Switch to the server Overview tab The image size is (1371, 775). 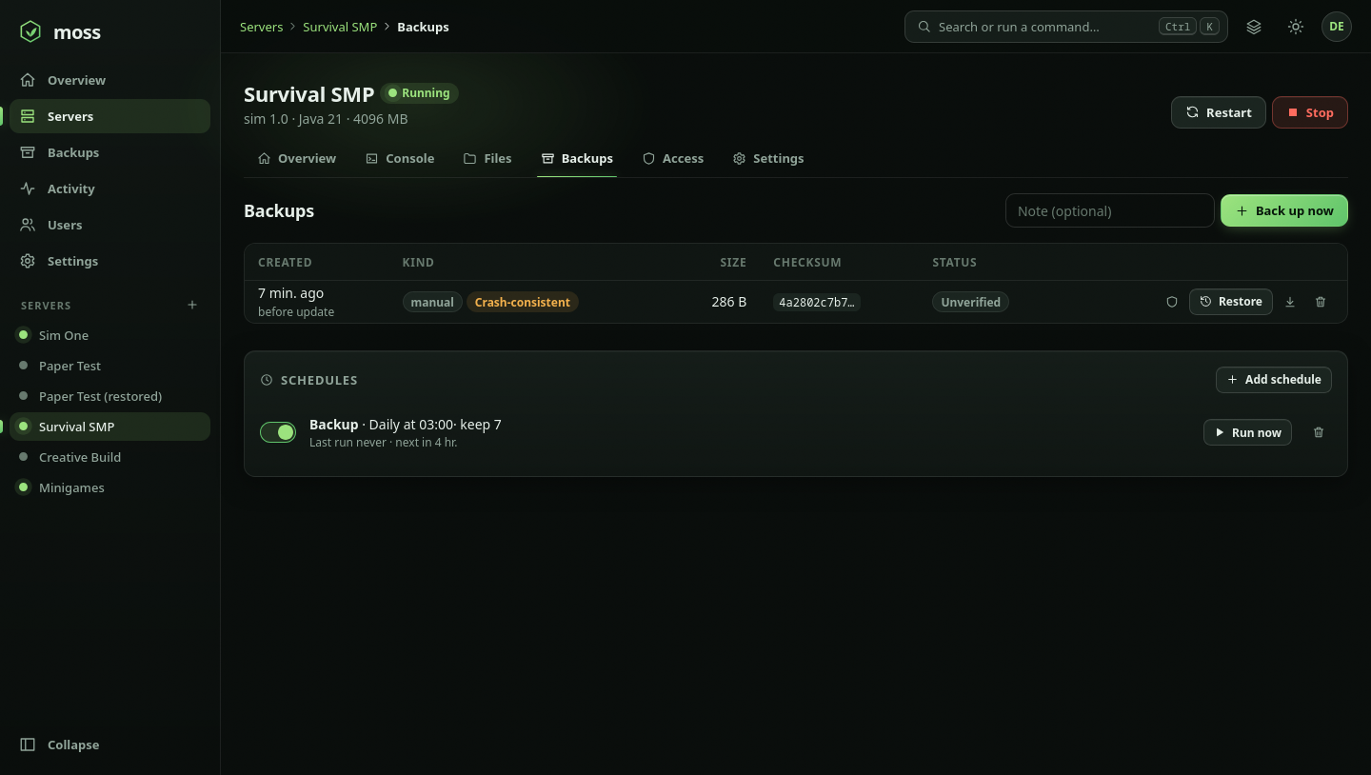coord(297,158)
